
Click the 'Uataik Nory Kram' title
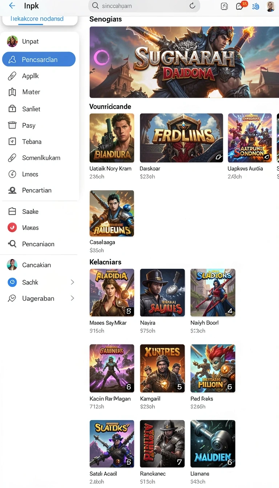click(x=110, y=168)
